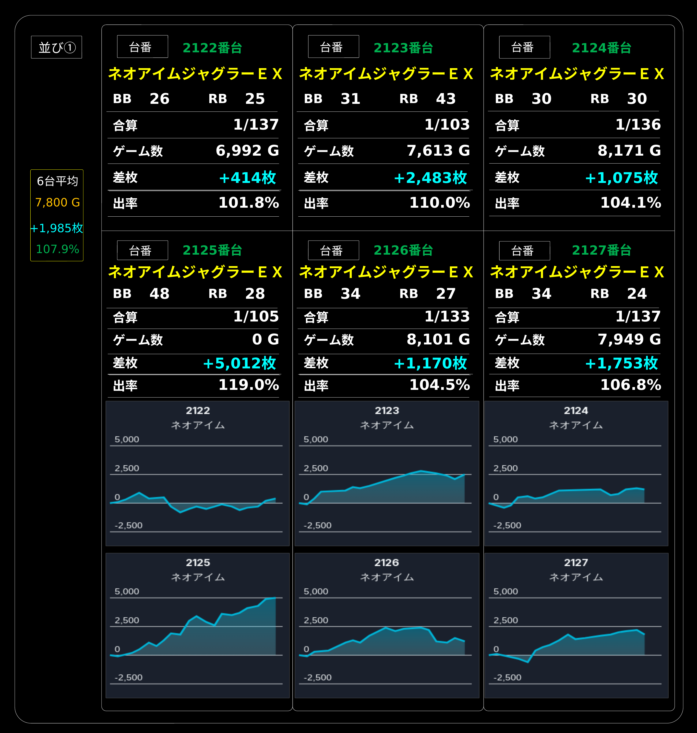Click the 0 G game count
Viewport: 697px width, 733px height.
(266, 339)
